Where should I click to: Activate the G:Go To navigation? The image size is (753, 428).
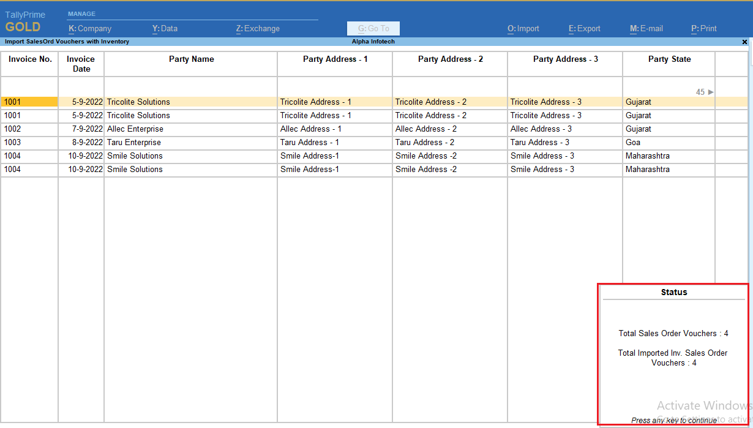point(373,28)
